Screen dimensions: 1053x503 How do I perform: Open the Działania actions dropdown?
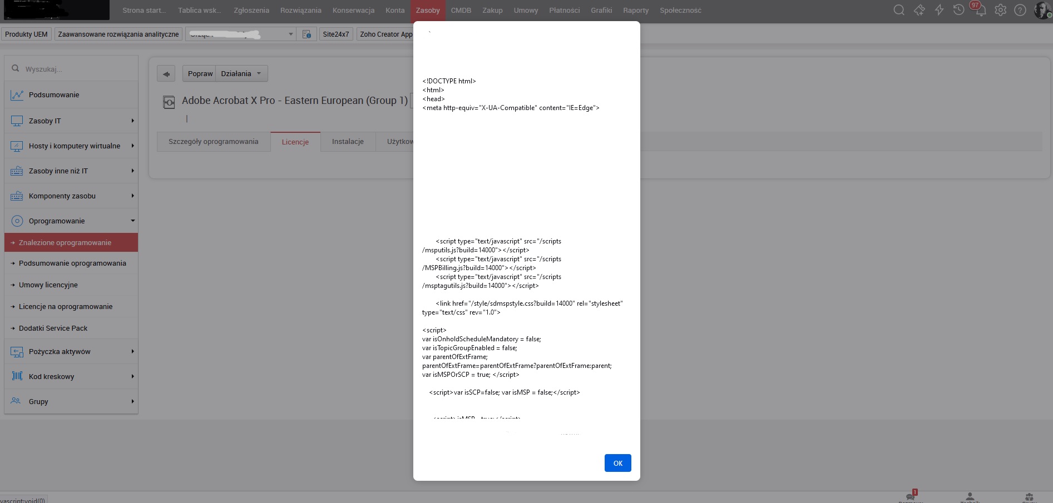241,73
